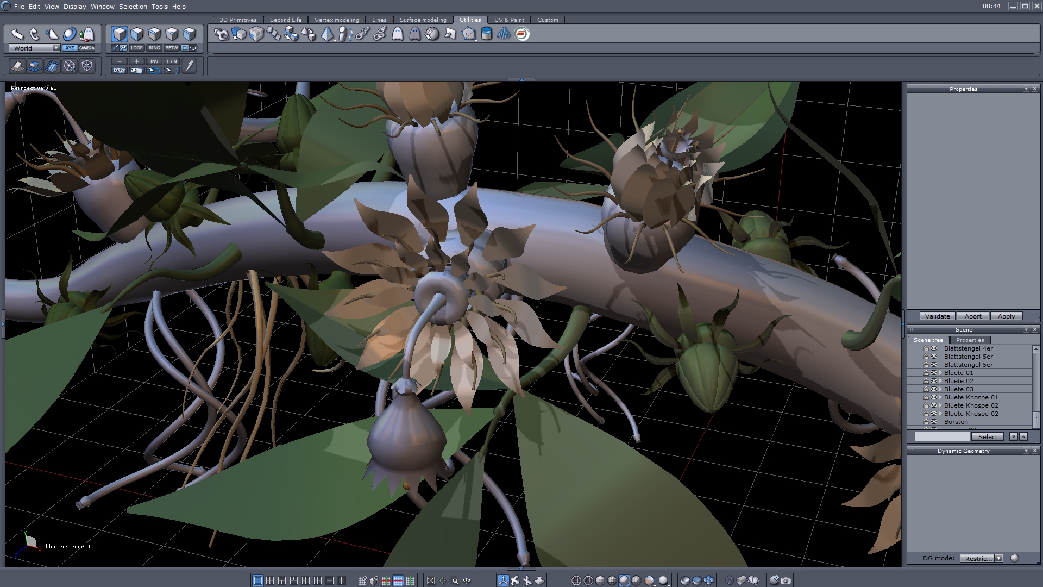Click the chain link tool icon
The image size is (1043, 587).
click(362, 34)
